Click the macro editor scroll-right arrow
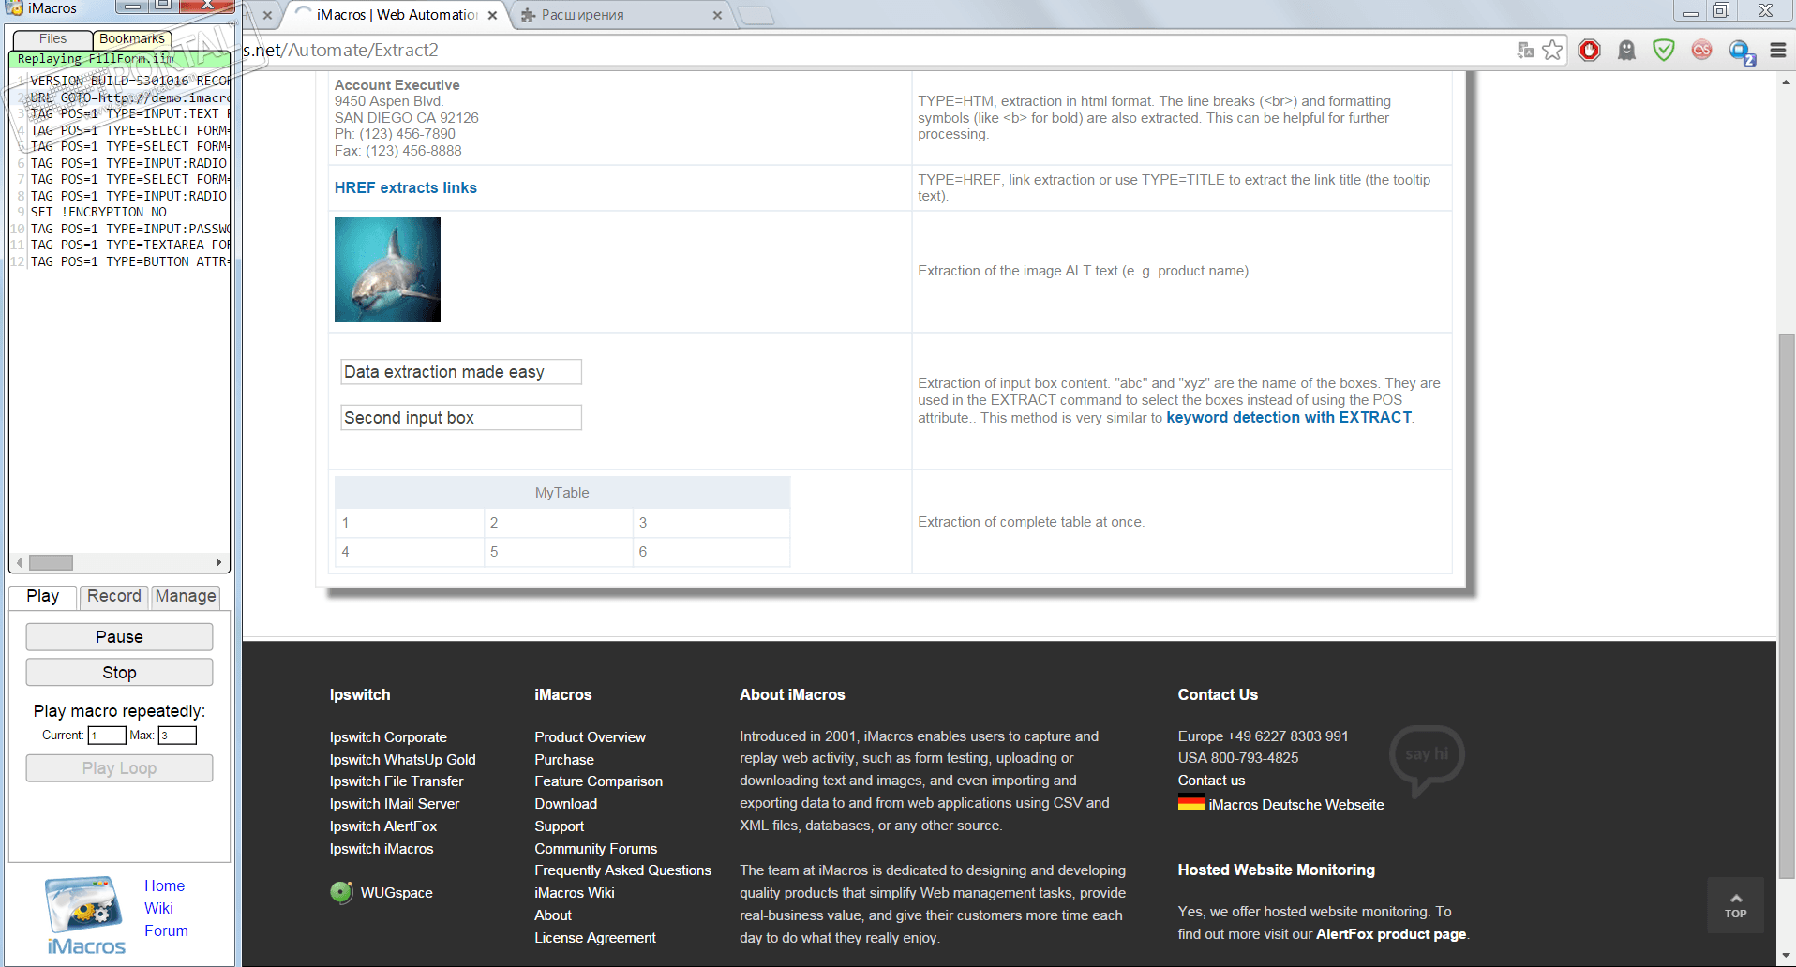 [218, 562]
